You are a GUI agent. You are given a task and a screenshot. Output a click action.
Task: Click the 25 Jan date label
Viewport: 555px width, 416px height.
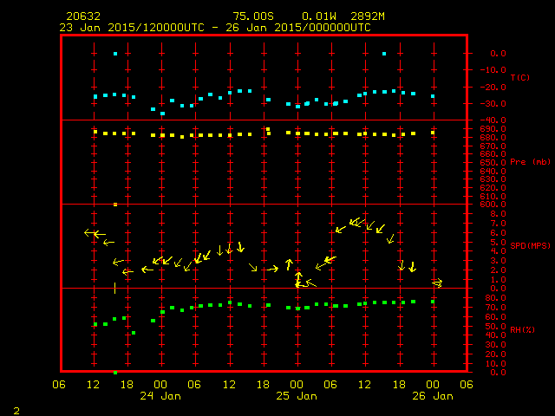coord(297,396)
